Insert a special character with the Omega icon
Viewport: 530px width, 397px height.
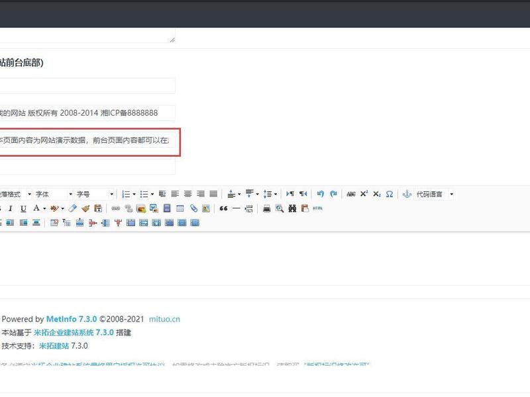[390, 194]
